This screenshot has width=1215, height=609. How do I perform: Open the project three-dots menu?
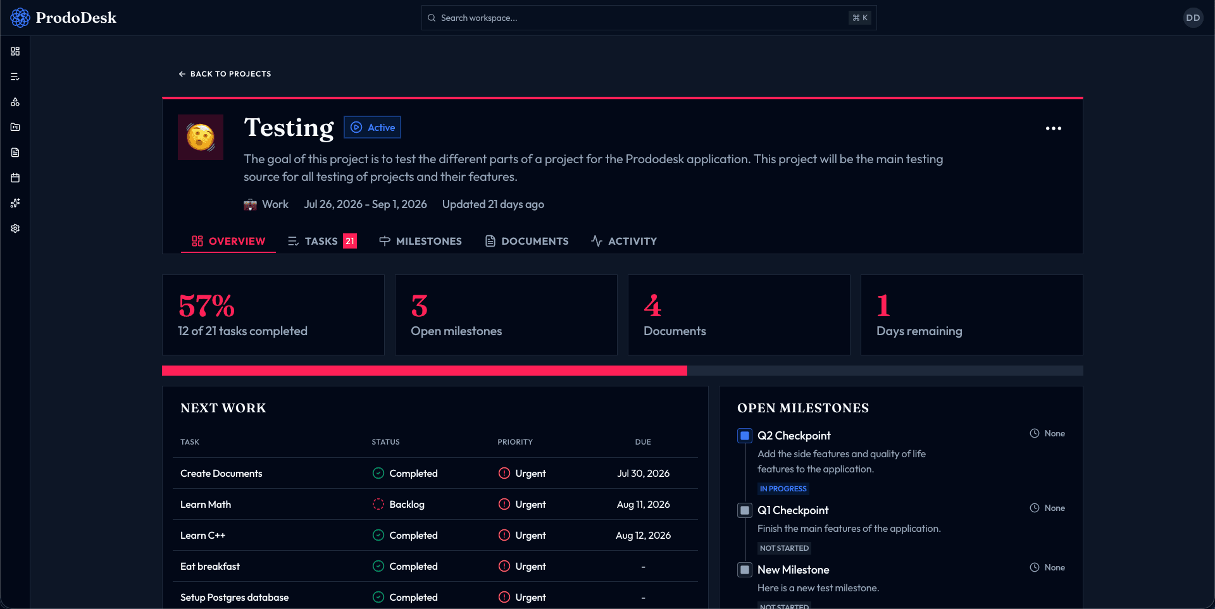point(1054,128)
